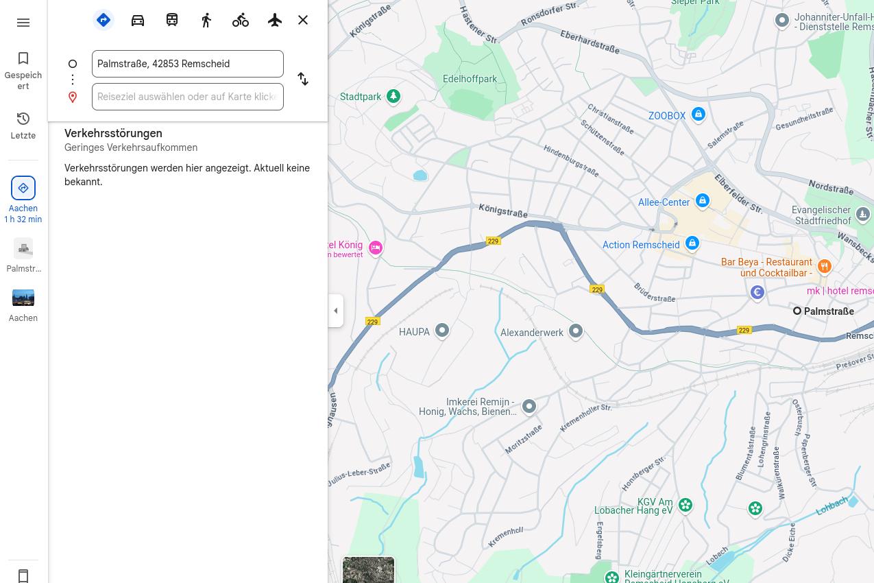Viewport: 874px width, 583px height.
Task: Toggle the satellite map view thumbnail
Action: pos(368,570)
